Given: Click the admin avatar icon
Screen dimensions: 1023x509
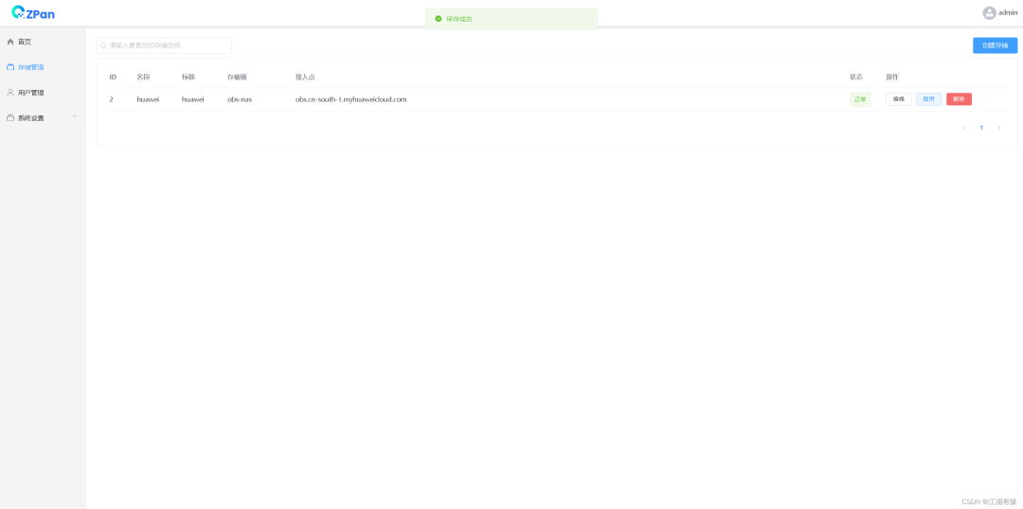Looking at the screenshot, I should 989,12.
